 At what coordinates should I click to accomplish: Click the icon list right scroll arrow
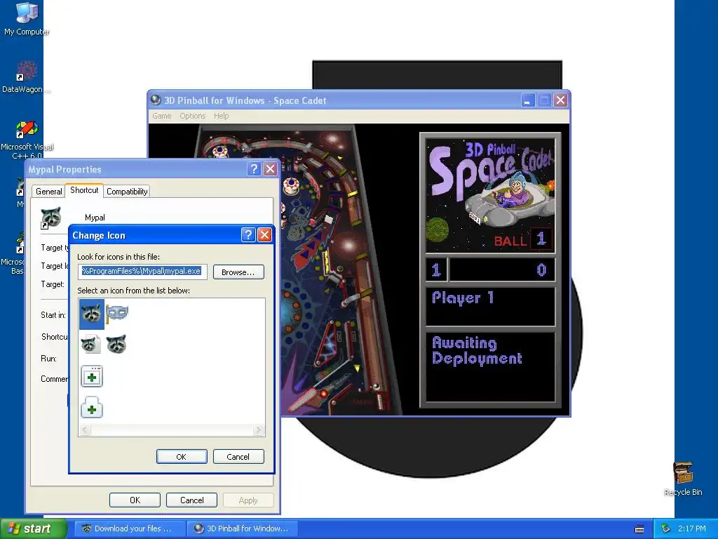[258, 430]
